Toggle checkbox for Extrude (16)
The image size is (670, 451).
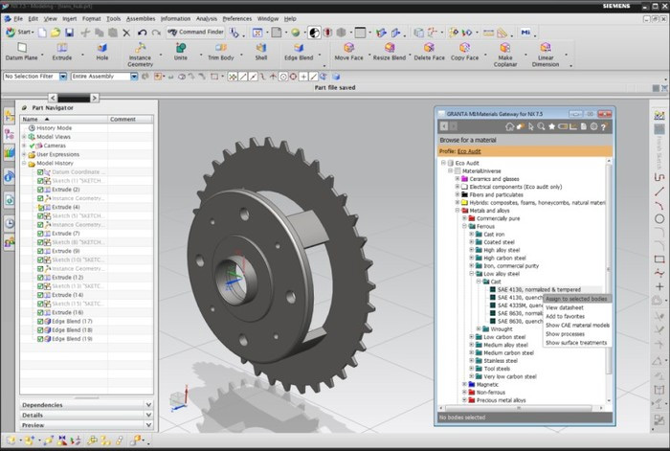coord(40,312)
